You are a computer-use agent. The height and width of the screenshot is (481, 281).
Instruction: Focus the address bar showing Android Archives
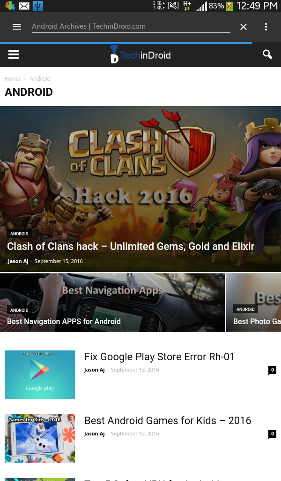[x=131, y=26]
